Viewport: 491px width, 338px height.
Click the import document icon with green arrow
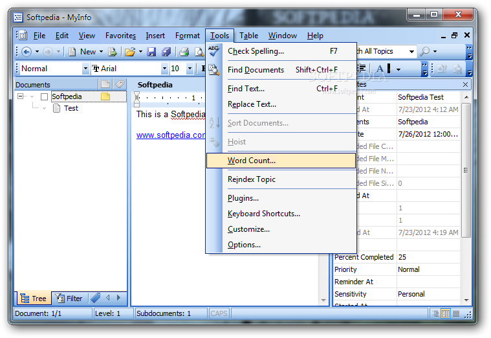coord(112,52)
